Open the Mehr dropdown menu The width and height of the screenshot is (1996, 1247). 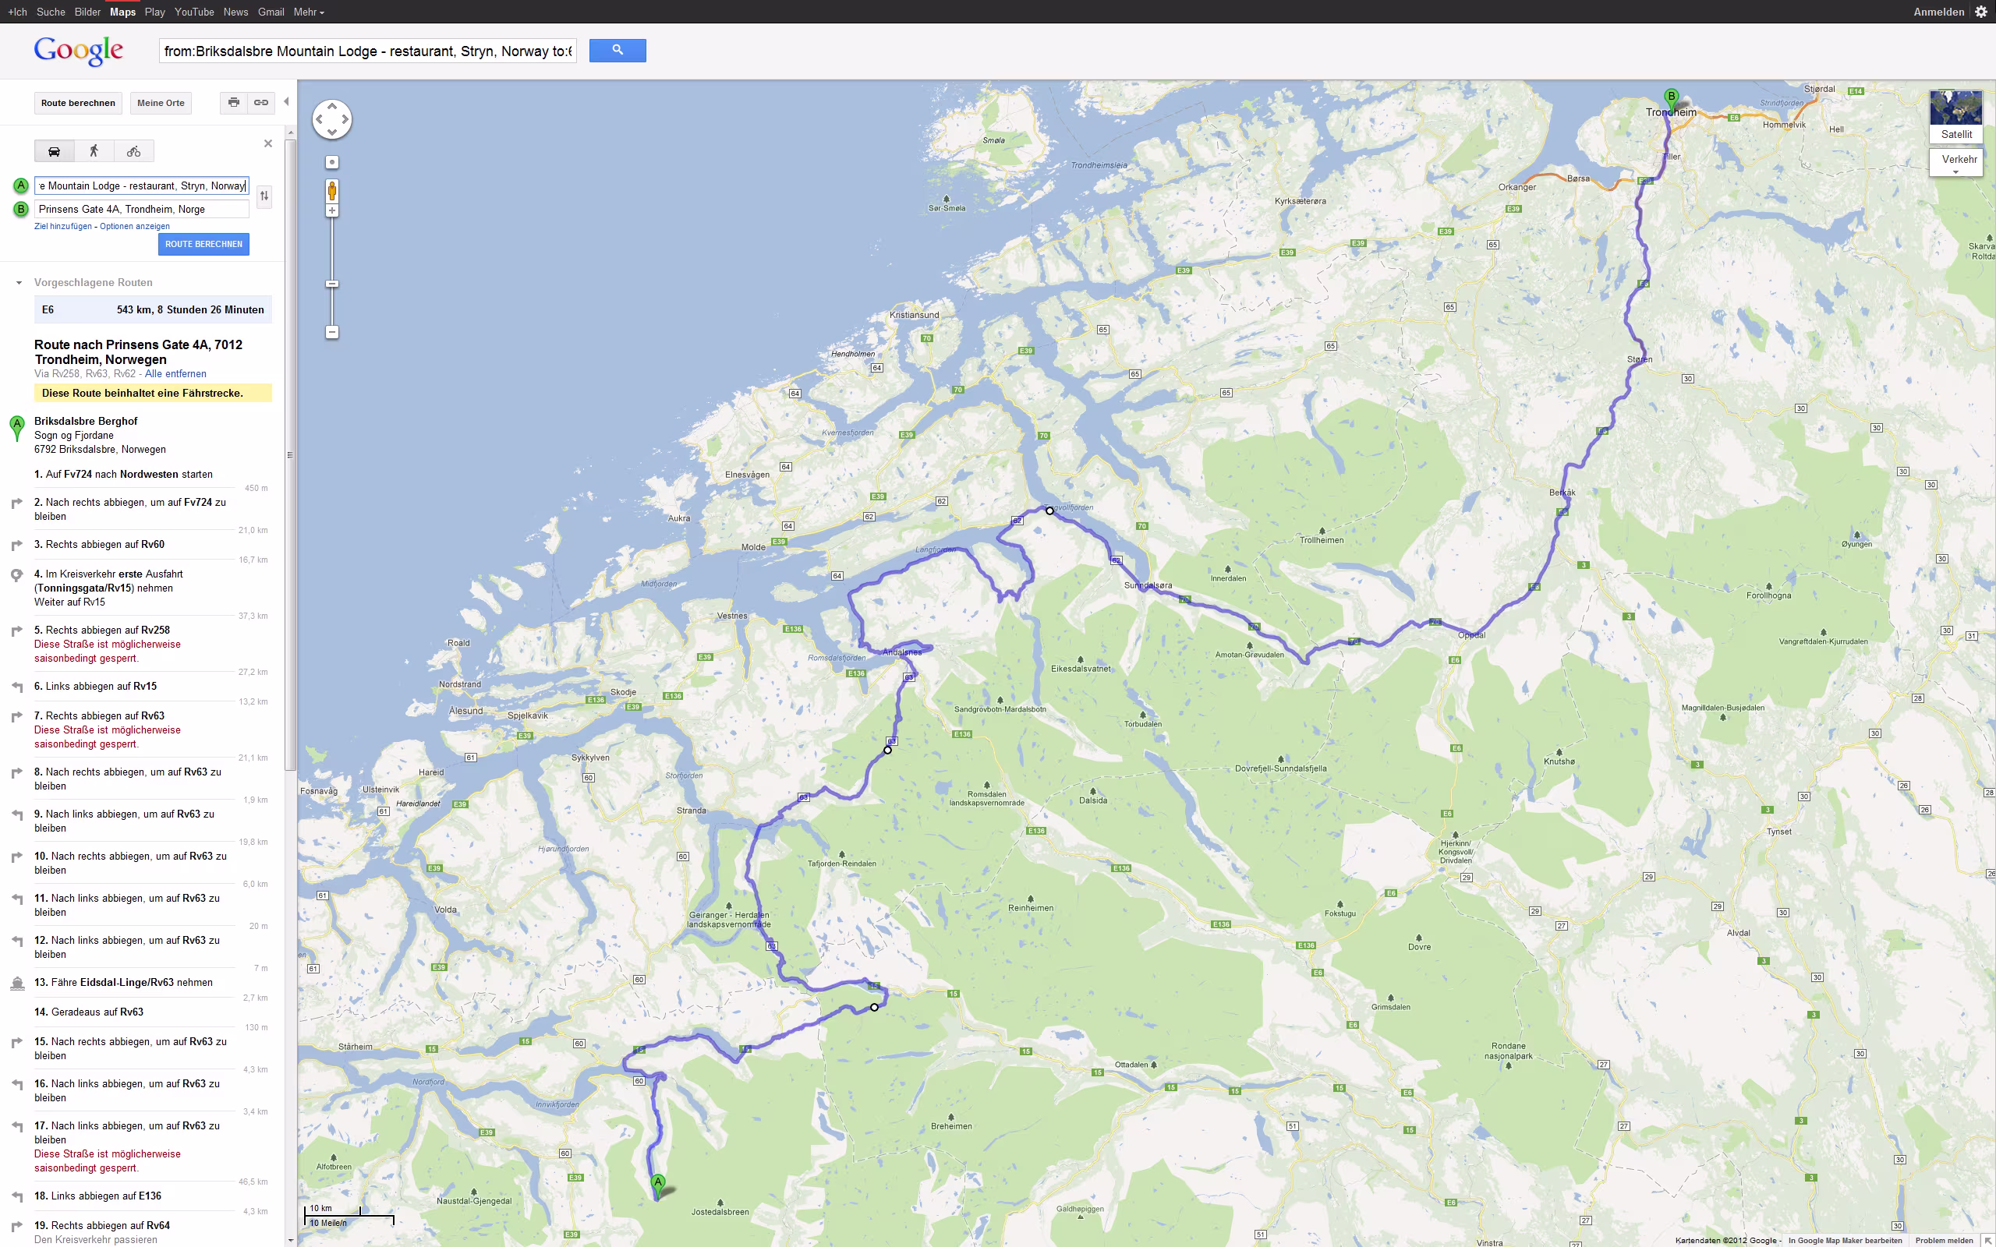click(309, 12)
